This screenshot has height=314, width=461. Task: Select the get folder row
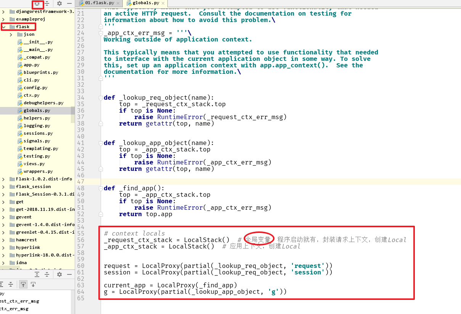[x=37, y=202]
